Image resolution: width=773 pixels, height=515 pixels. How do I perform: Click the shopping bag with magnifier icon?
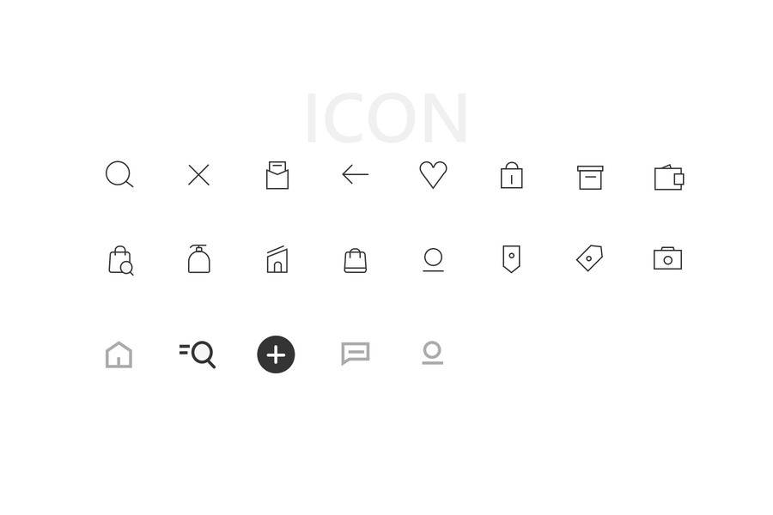(x=121, y=260)
